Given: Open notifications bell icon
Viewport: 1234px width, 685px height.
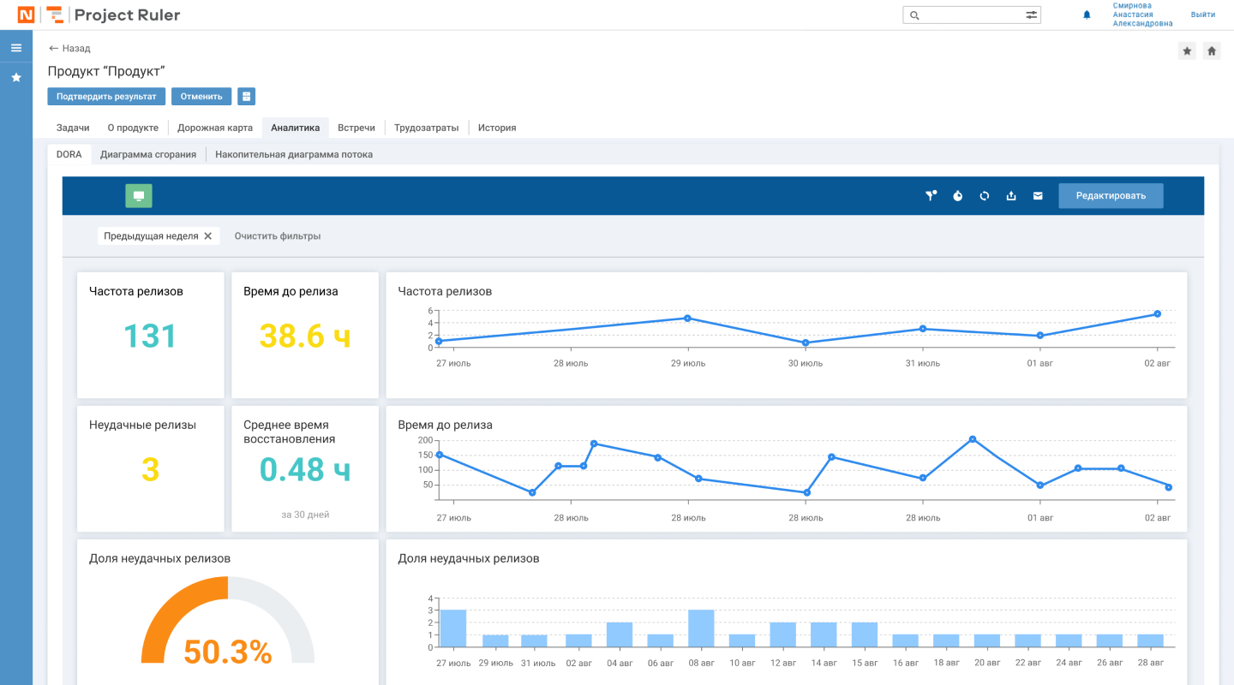Looking at the screenshot, I should [x=1087, y=15].
